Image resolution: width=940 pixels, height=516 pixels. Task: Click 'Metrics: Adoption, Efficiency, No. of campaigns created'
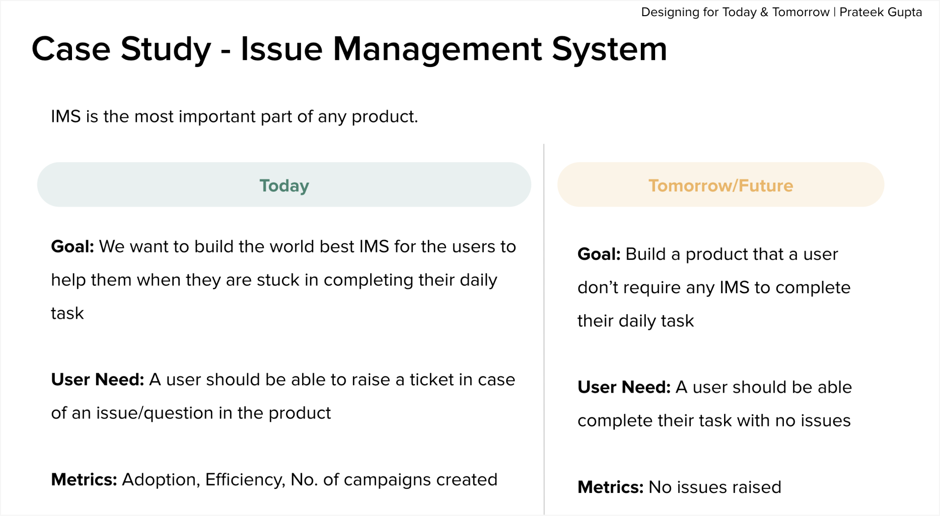pos(274,480)
